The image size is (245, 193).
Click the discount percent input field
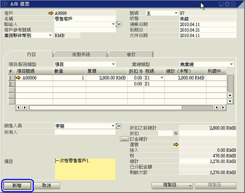[x=165, y=133]
